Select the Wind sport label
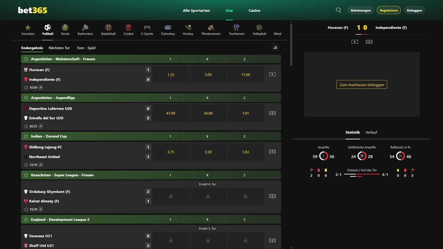 click(x=277, y=34)
